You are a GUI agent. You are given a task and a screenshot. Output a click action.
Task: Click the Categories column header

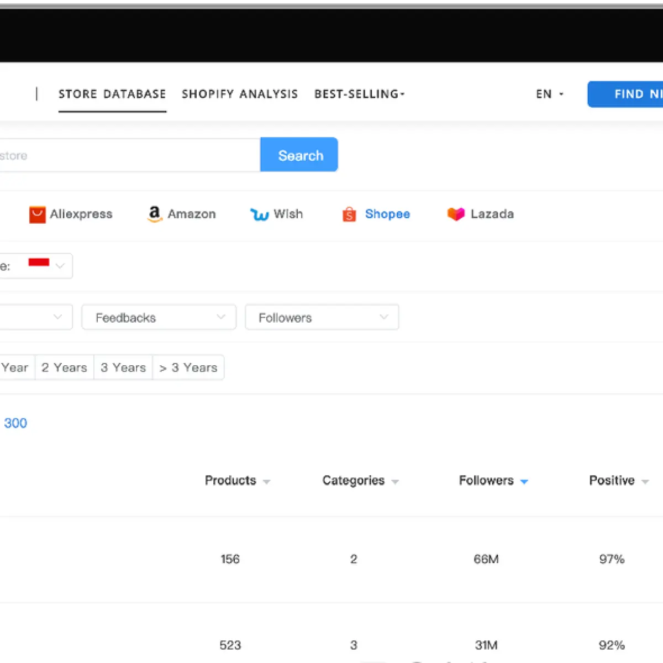click(x=354, y=481)
